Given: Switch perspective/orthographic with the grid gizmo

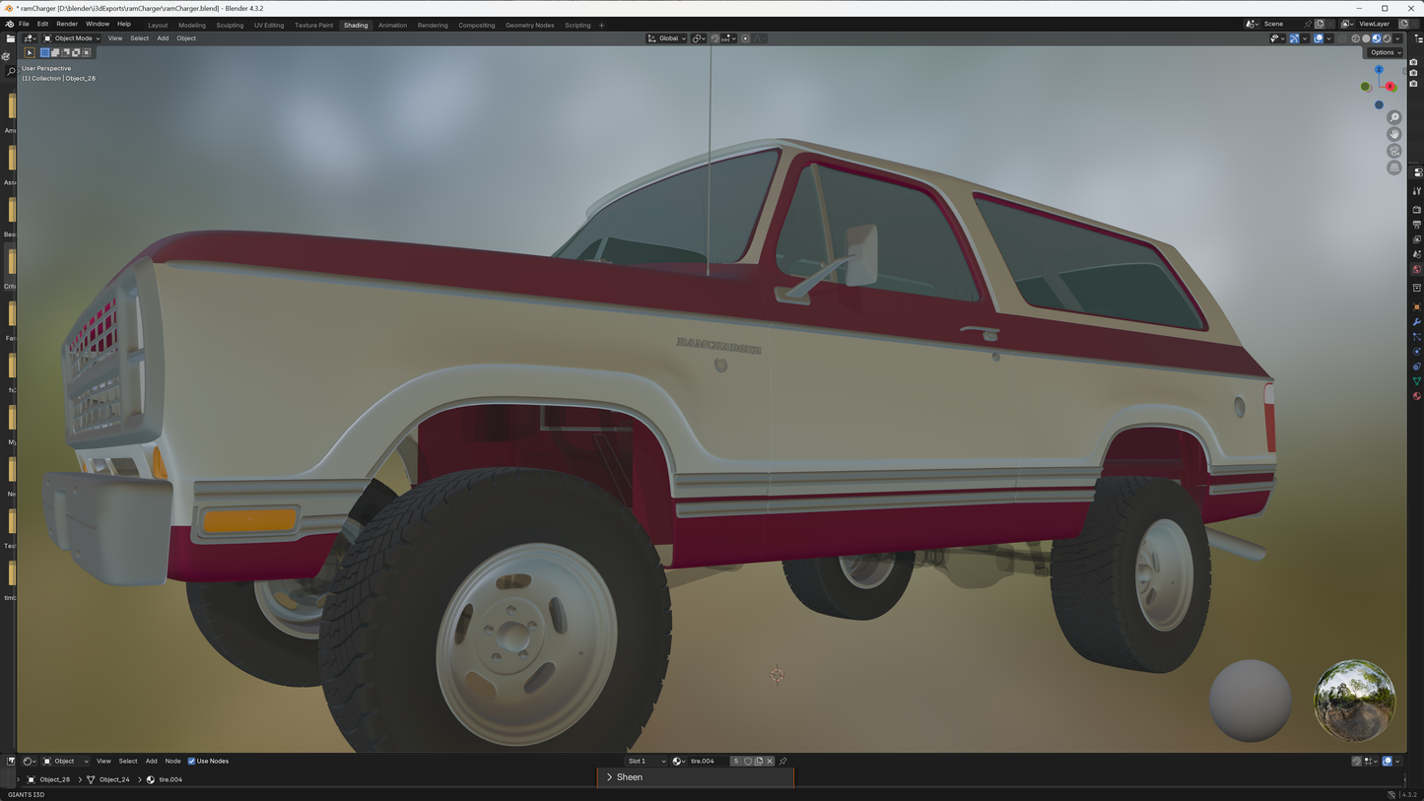Looking at the screenshot, I should [x=1393, y=167].
